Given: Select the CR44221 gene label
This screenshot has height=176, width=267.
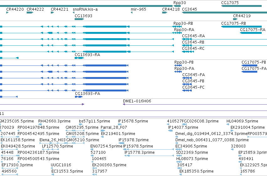Looking at the screenshot, I should pos(60,9).
